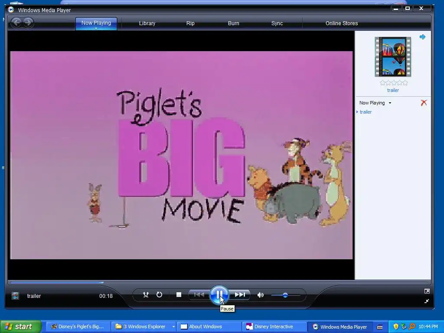This screenshot has height=333, width=444.
Task: Expand the arrow under Now Playing tab
Action: coord(96,28)
